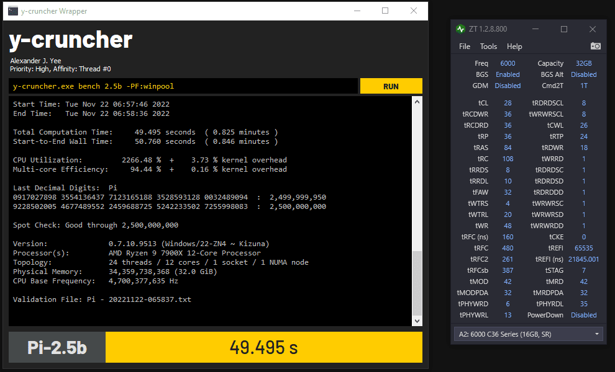Viewport: 615px width, 372px height.
Task: Click the Cmd2T value 1T
Action: pyautogui.click(x=583, y=86)
